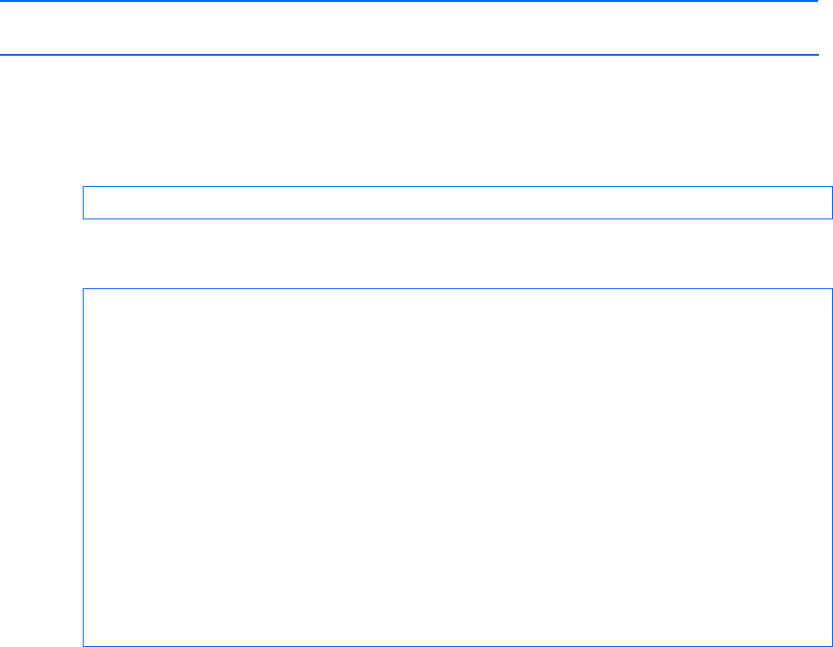Click the top-right corner of the large text area
This screenshot has width=833, height=647.
click(x=827, y=293)
